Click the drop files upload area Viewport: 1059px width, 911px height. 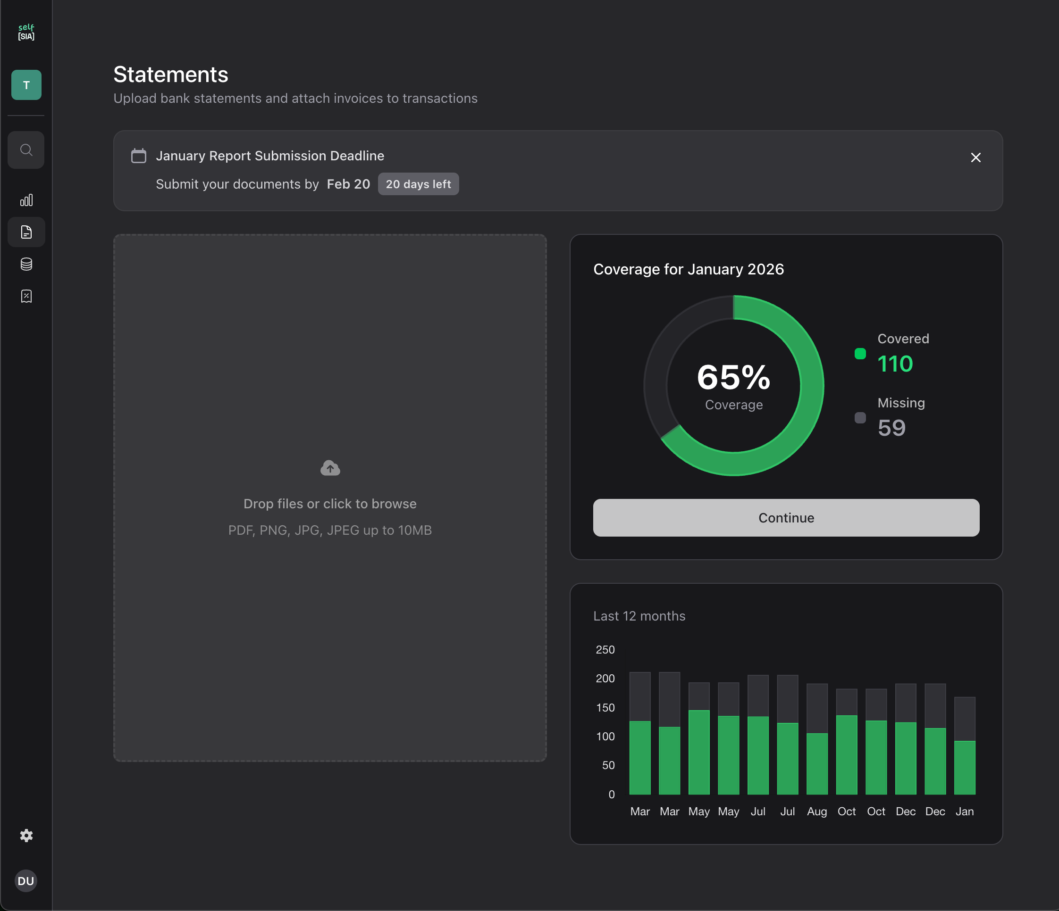(330, 498)
